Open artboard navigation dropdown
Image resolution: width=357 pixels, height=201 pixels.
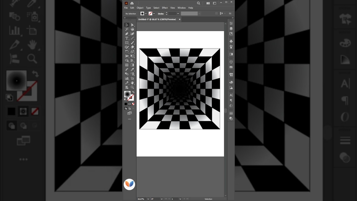tap(180, 199)
